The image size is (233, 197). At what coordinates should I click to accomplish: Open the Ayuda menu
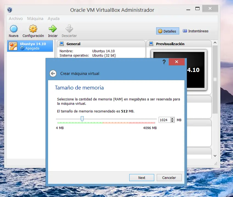tap(54, 19)
